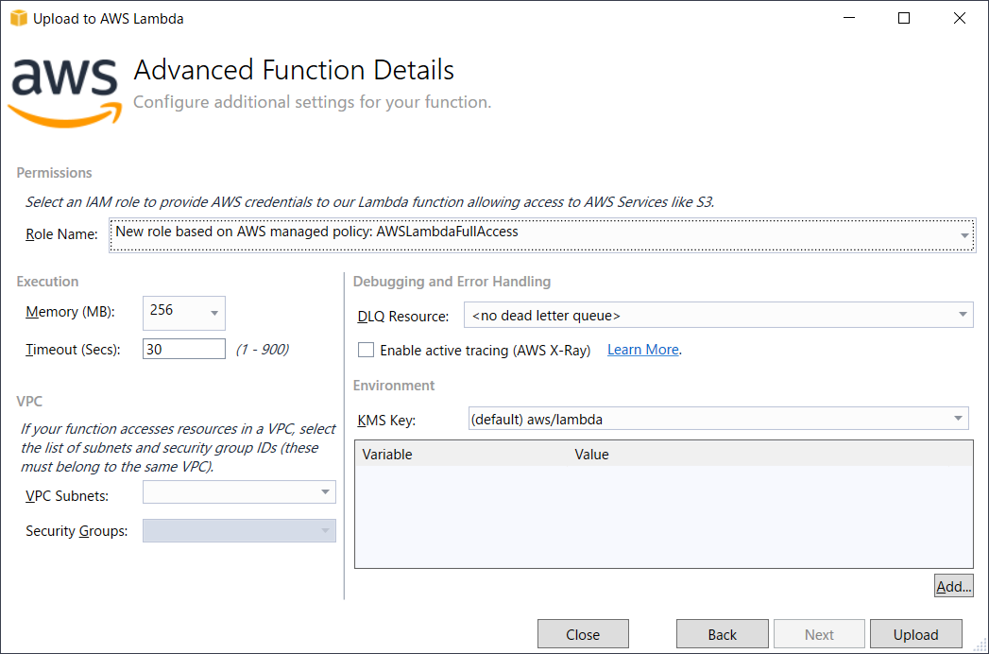Click the "Environment" section label

pyautogui.click(x=394, y=386)
